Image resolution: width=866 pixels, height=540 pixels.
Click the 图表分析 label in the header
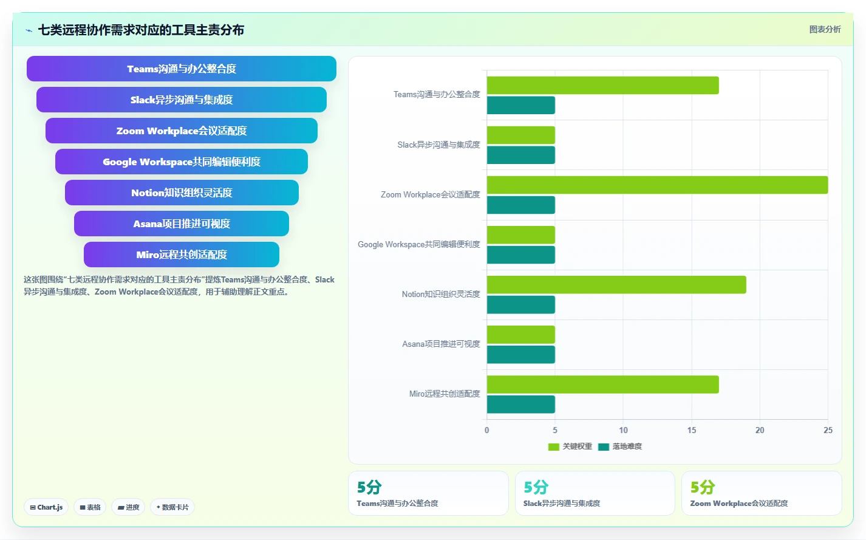[825, 29]
